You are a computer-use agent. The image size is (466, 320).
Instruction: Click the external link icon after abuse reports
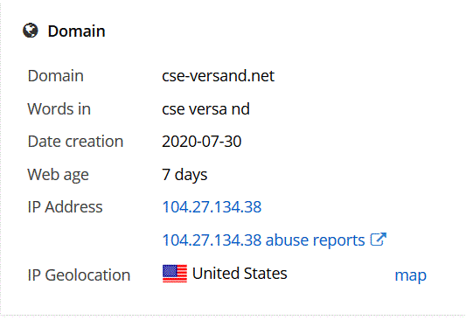379,239
